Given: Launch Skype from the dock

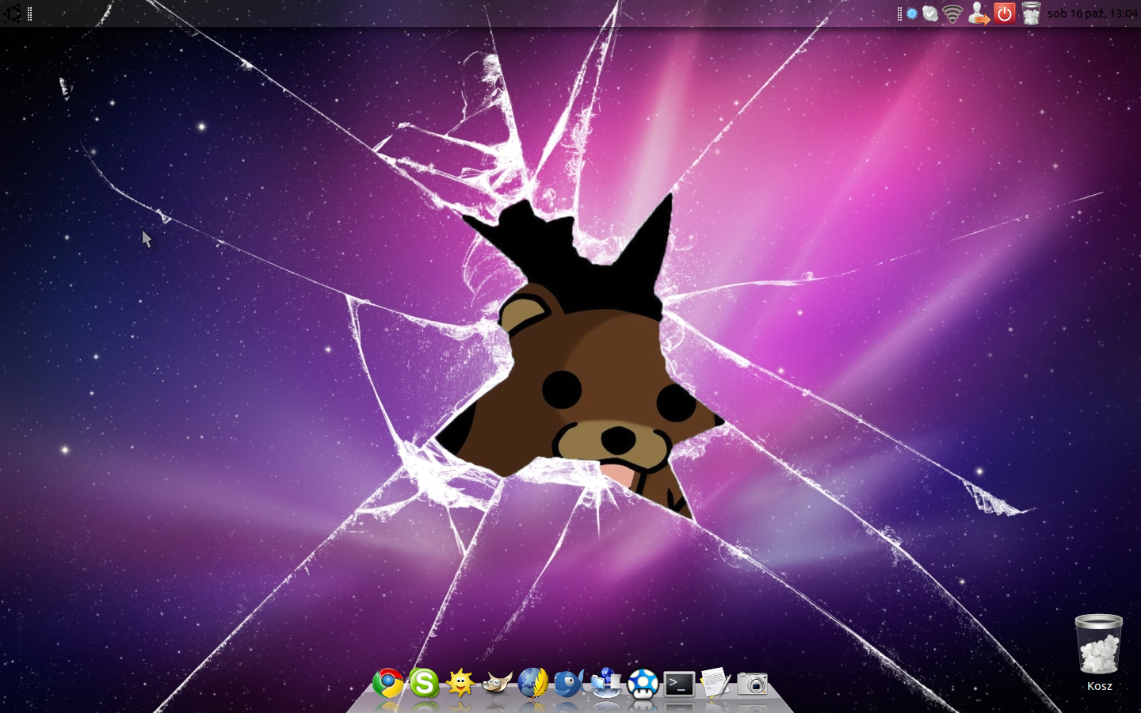Looking at the screenshot, I should tap(424, 683).
